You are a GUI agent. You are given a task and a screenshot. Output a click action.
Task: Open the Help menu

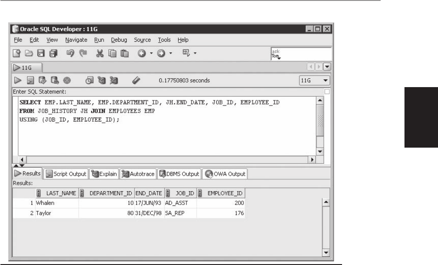[x=183, y=40]
